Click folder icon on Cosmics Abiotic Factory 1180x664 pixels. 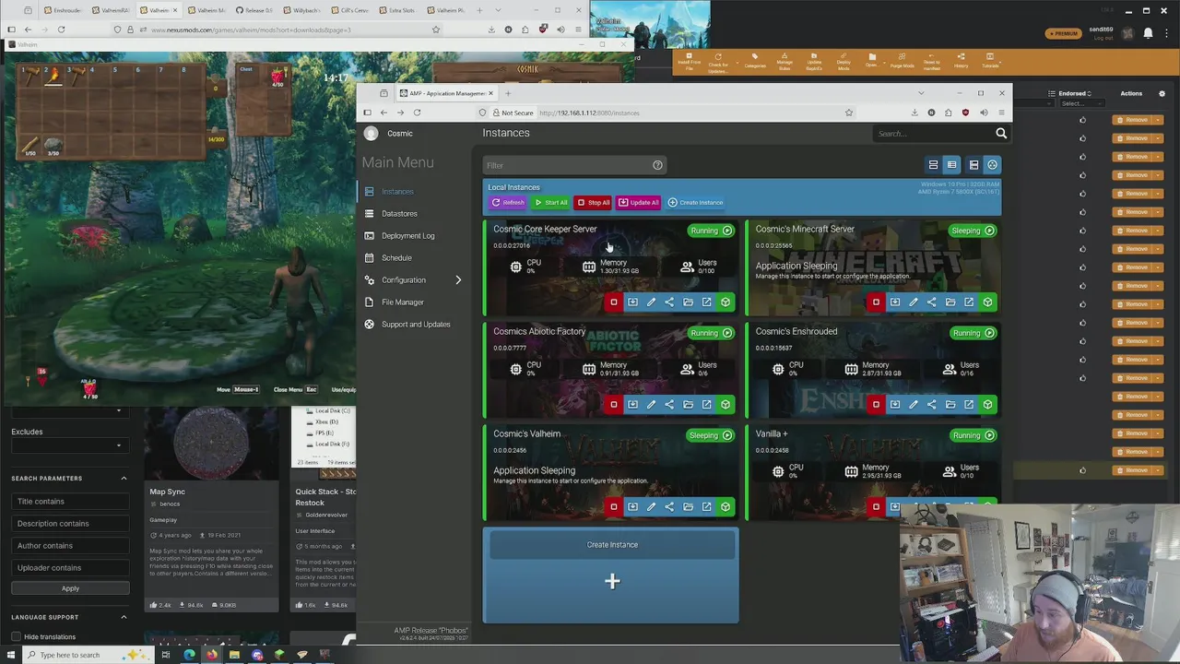[x=688, y=405]
